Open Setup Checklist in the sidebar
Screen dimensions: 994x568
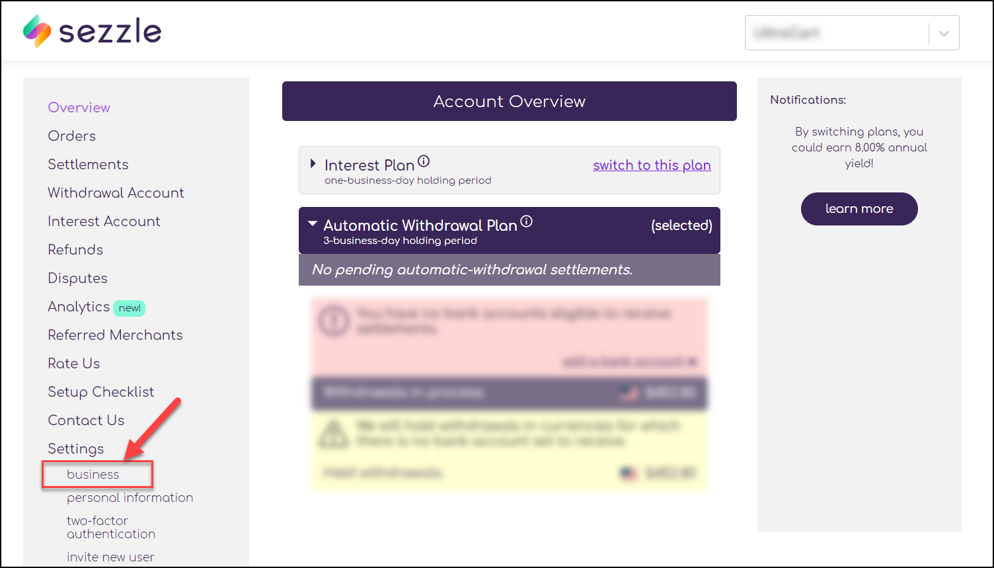click(100, 391)
